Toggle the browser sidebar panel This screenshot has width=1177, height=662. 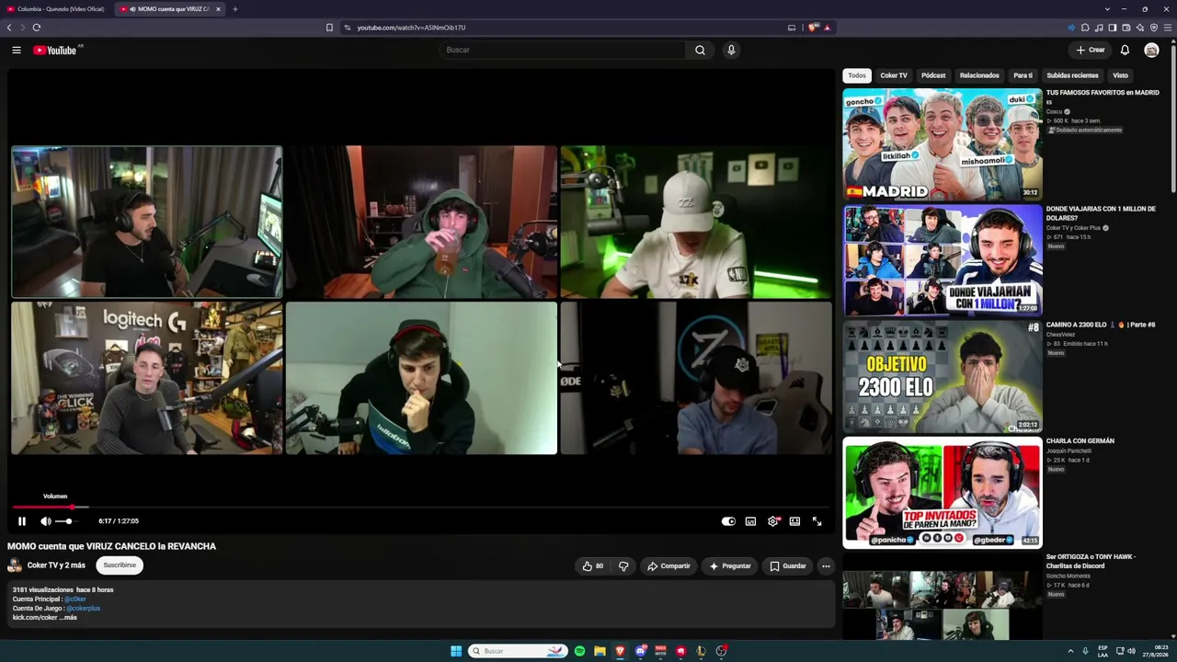[1113, 28]
